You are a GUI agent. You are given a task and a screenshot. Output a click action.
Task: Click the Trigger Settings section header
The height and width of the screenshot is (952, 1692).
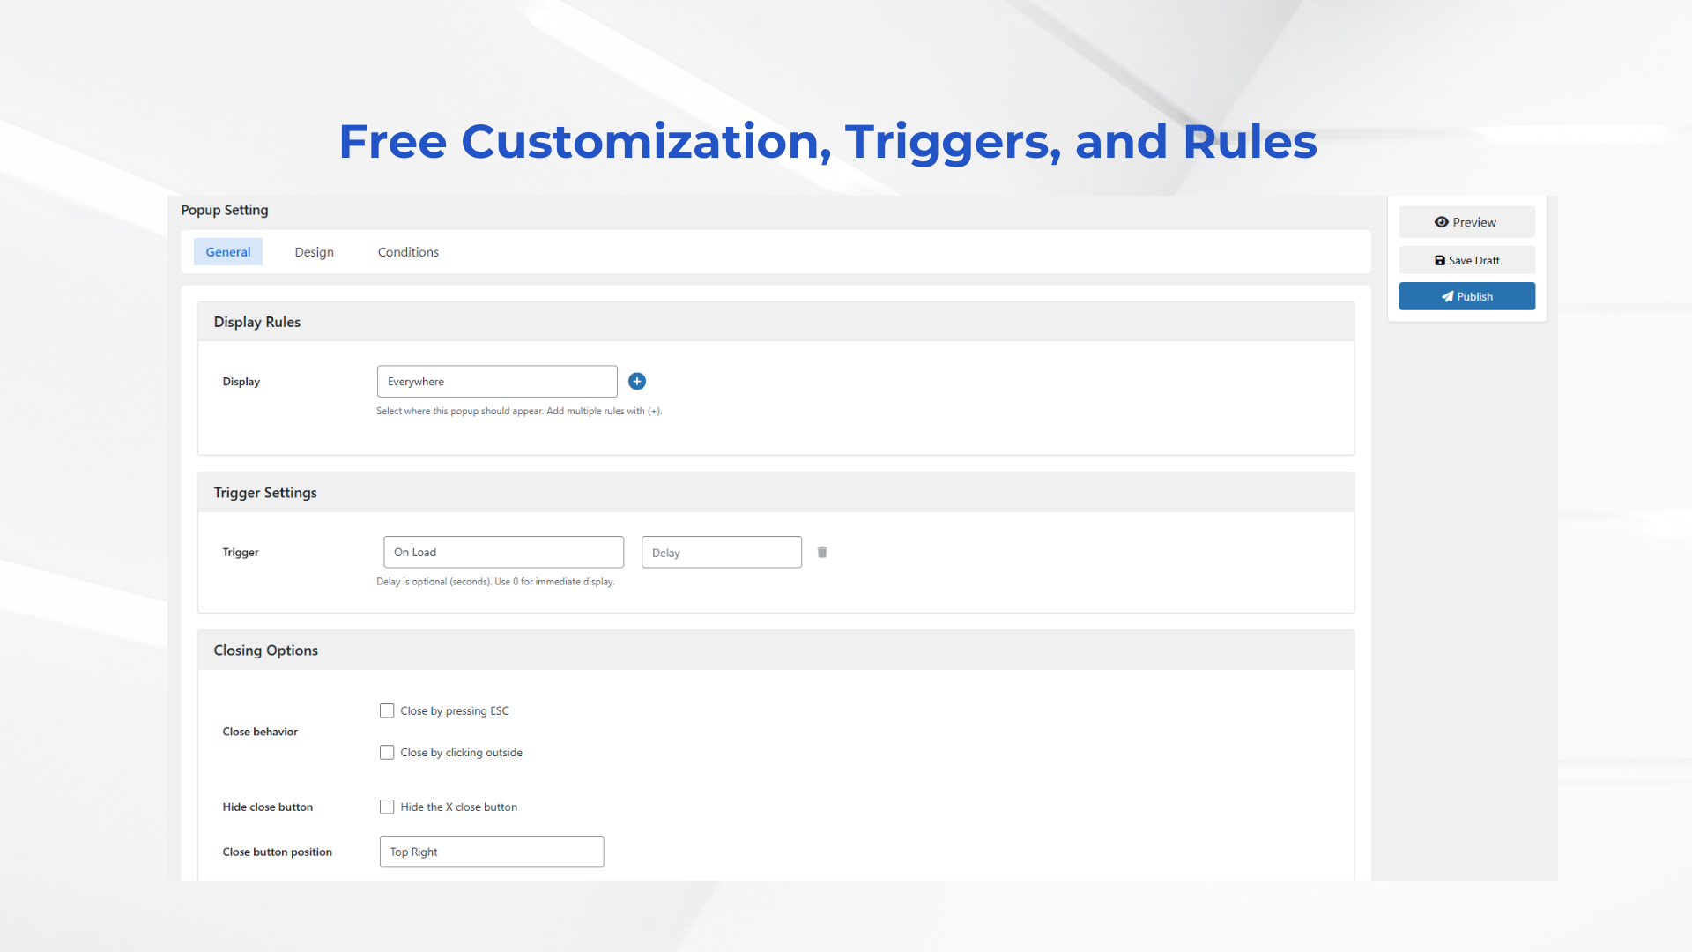[265, 493]
